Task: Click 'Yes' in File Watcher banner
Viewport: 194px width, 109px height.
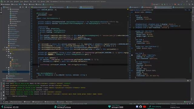Action: click(186, 10)
